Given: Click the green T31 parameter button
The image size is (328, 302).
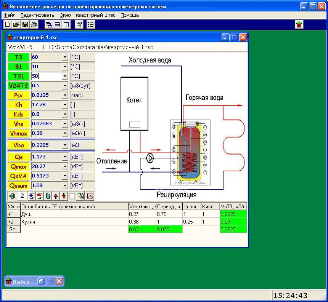Looking at the screenshot, I should [x=19, y=76].
